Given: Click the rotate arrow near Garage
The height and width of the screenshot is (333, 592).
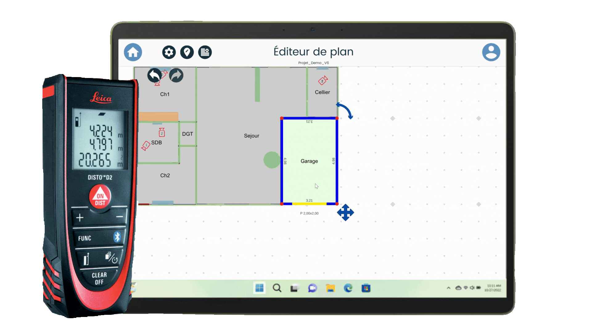Looking at the screenshot, I should pyautogui.click(x=345, y=111).
